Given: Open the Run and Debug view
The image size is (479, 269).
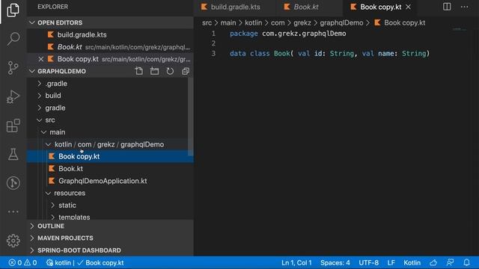Looking at the screenshot, I should click(x=13, y=96).
